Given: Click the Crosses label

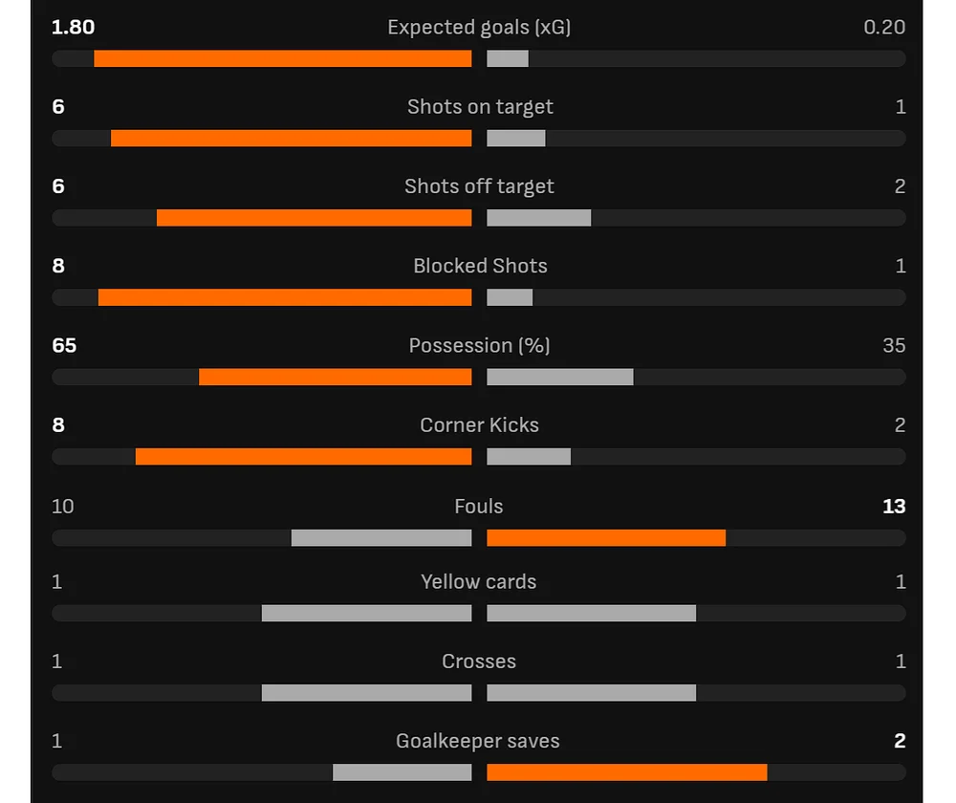Looking at the screenshot, I should (x=479, y=662).
